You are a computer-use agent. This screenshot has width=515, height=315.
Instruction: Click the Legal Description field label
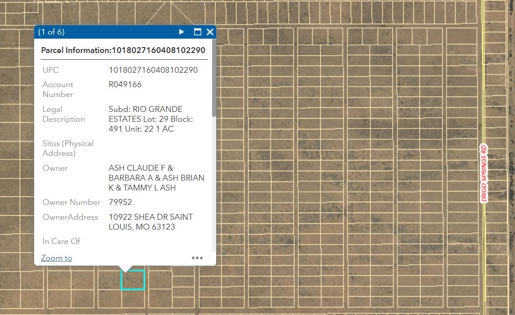pos(63,114)
